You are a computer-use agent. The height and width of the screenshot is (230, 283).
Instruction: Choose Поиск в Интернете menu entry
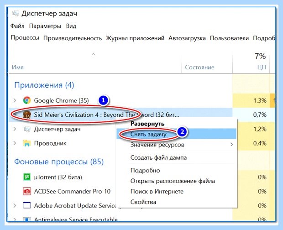click(176, 191)
